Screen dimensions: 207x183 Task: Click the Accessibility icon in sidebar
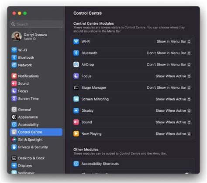pos(14,124)
